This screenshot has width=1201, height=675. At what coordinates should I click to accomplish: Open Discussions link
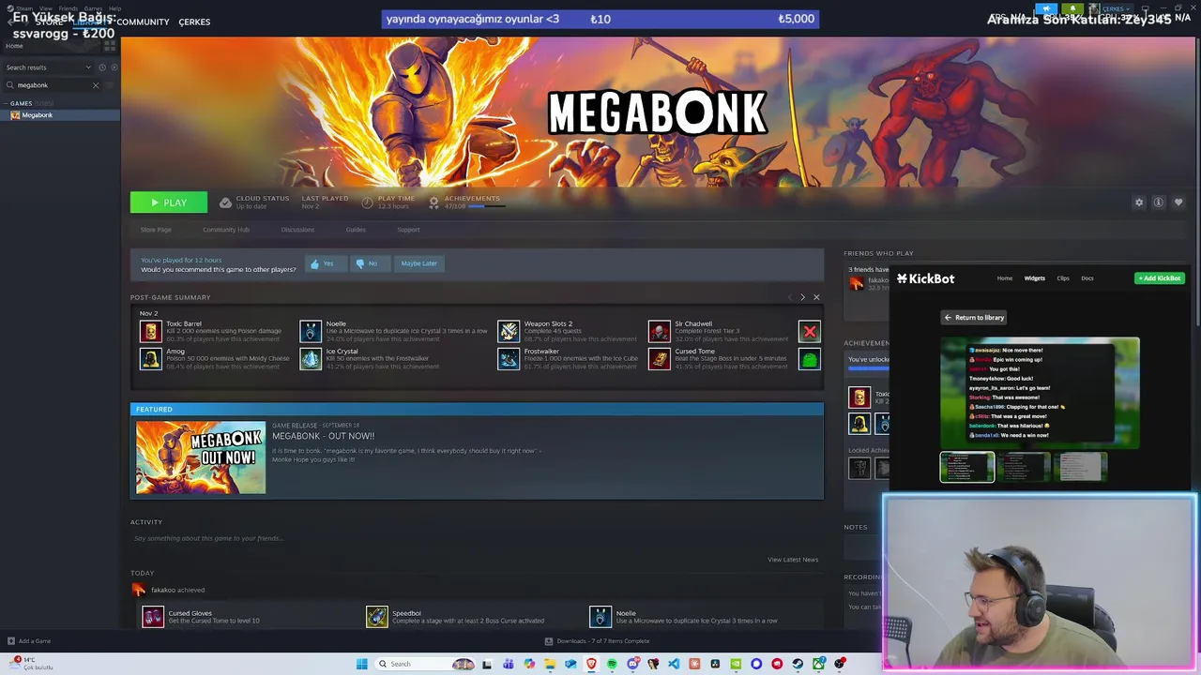(x=297, y=230)
